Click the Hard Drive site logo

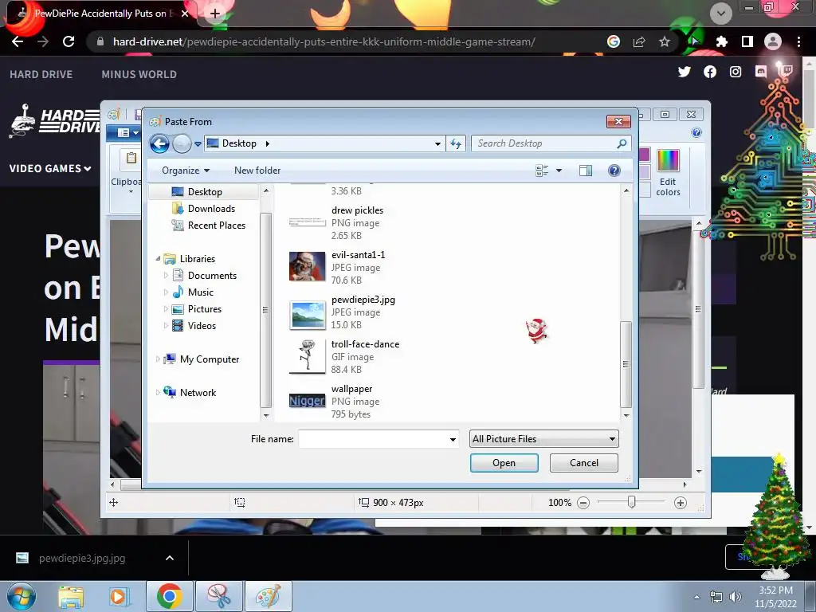55,121
